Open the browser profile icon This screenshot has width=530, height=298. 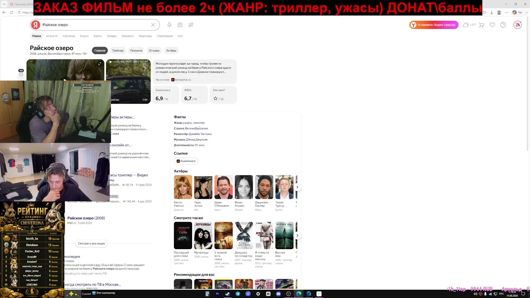499,12
